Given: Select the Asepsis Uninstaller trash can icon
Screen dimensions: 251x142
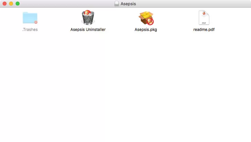Looking at the screenshot, I should tap(88, 18).
